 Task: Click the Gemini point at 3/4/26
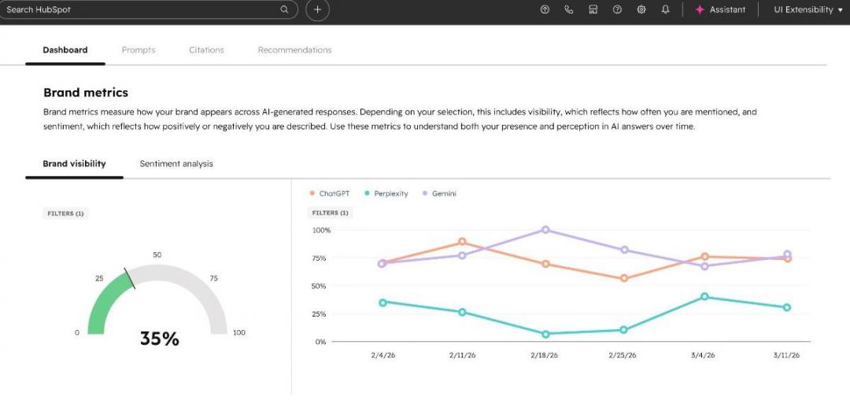(x=704, y=266)
